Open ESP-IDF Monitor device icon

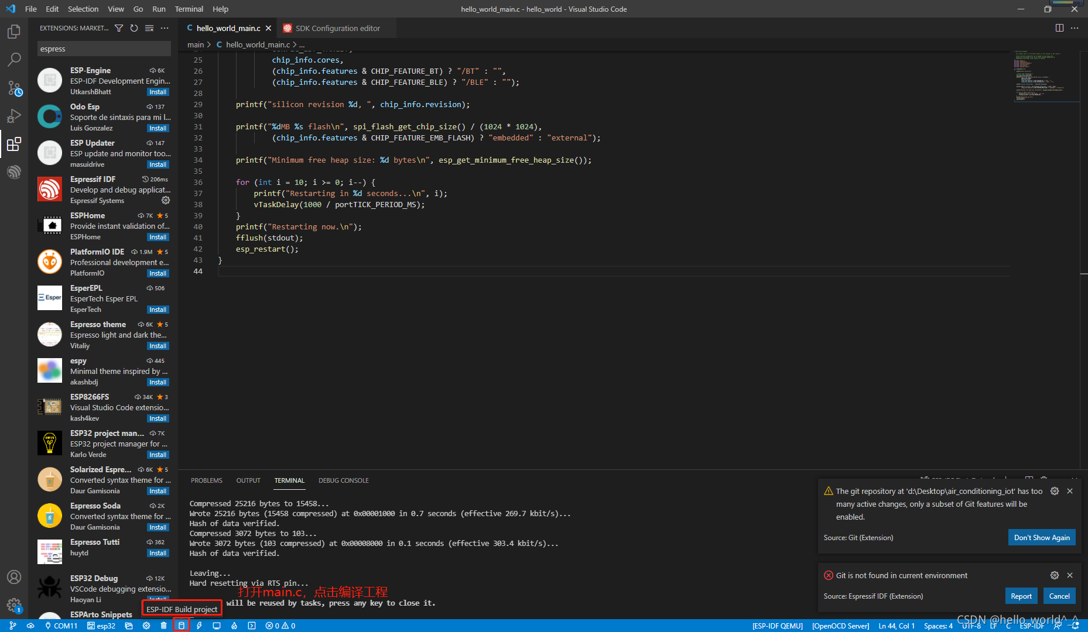point(217,626)
